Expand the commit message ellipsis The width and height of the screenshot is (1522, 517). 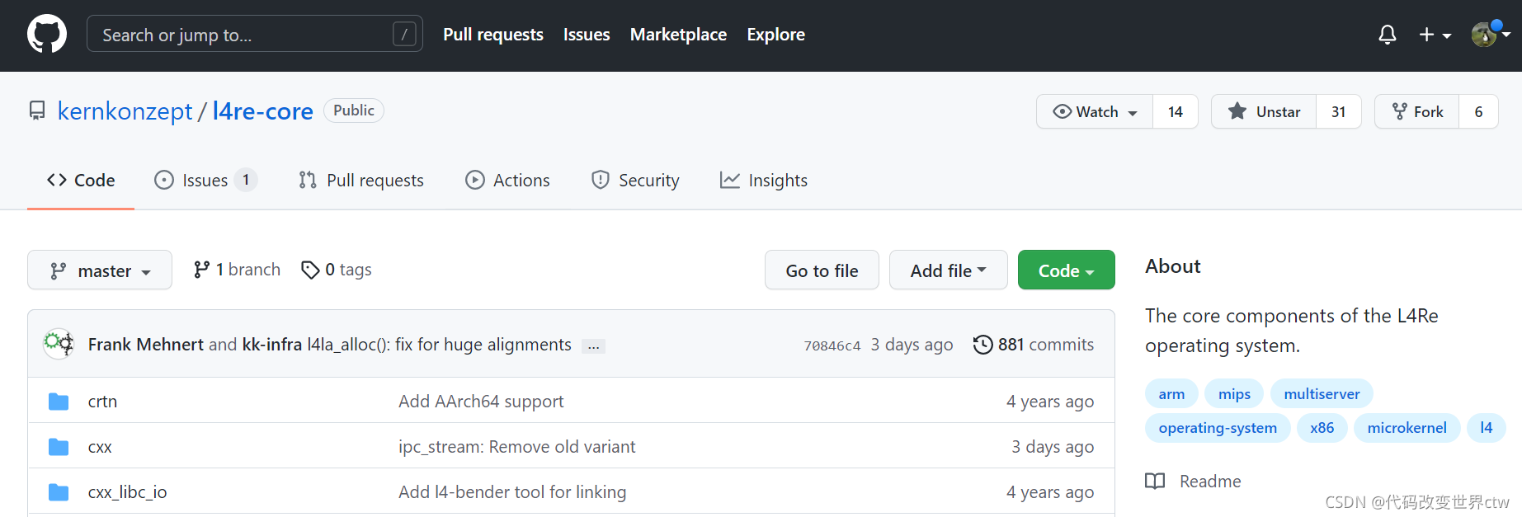593,346
